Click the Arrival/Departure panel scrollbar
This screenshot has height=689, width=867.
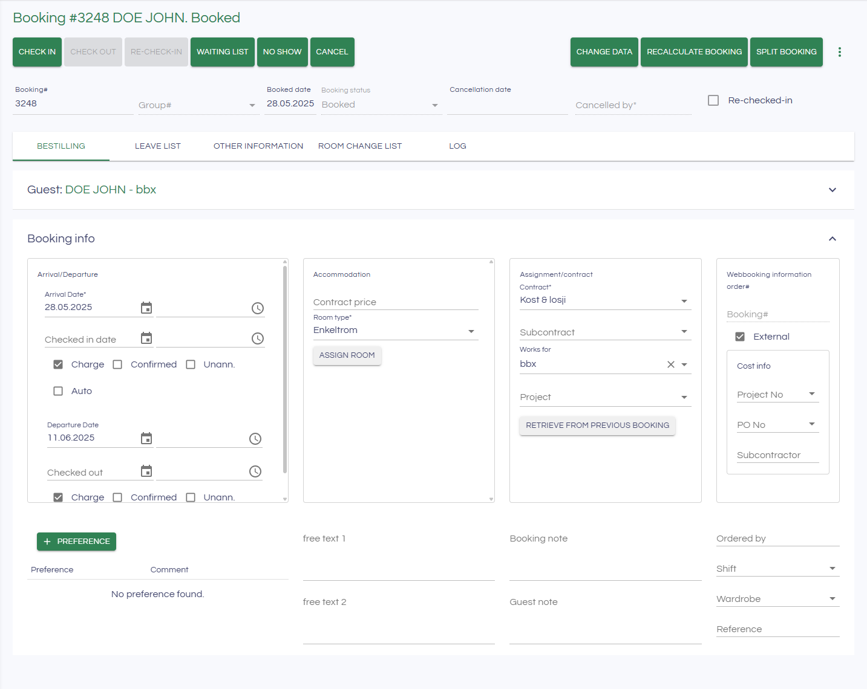pyautogui.click(x=285, y=369)
